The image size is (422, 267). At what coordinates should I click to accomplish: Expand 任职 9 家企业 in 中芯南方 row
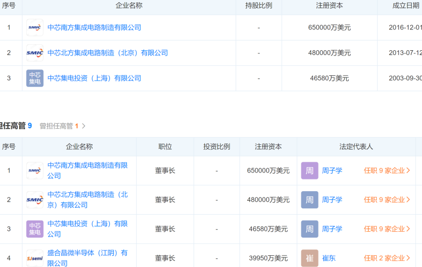tap(387, 170)
